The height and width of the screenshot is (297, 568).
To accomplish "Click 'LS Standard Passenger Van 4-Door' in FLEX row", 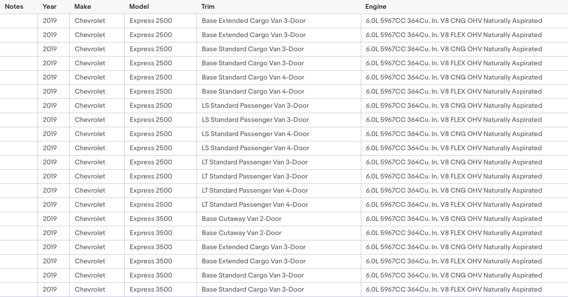I will click(x=255, y=148).
